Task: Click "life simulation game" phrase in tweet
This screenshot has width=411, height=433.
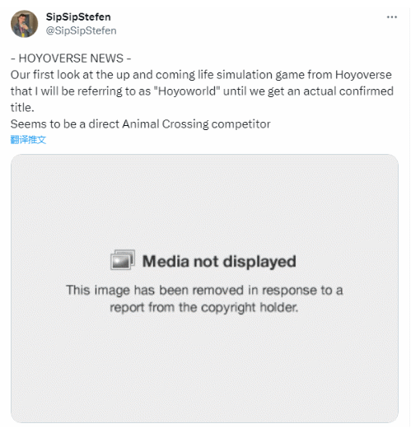Action: click(x=251, y=75)
